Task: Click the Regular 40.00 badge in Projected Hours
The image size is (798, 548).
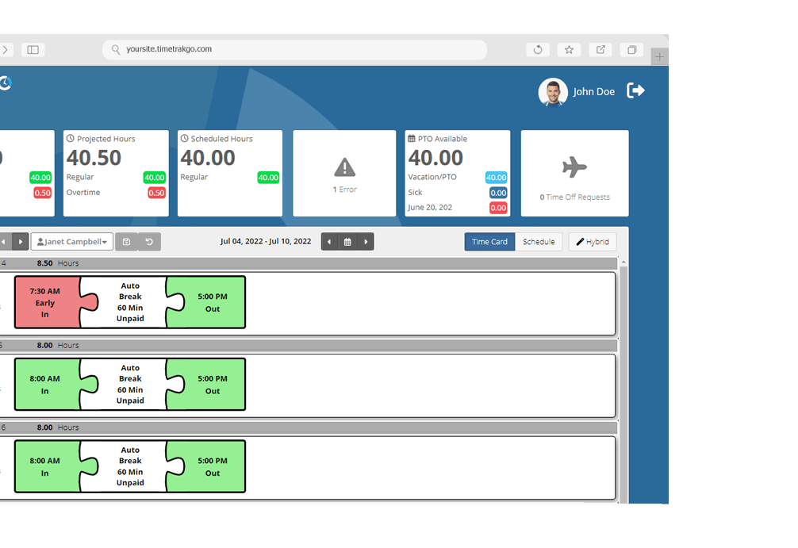Action: click(x=154, y=177)
